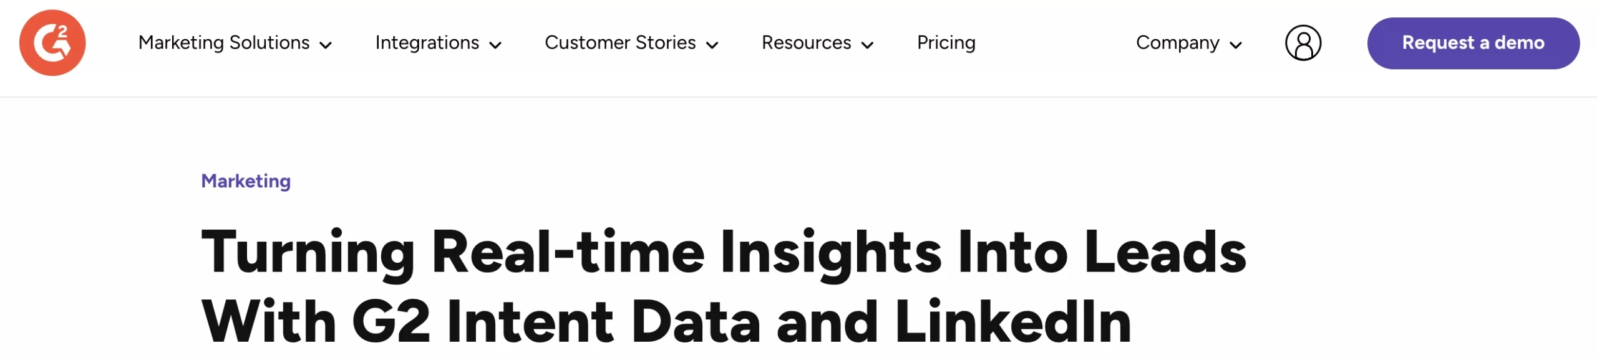The height and width of the screenshot is (358, 1597).
Task: Expand the Marketing Solutions chevron arrow
Action: pyautogui.click(x=326, y=45)
